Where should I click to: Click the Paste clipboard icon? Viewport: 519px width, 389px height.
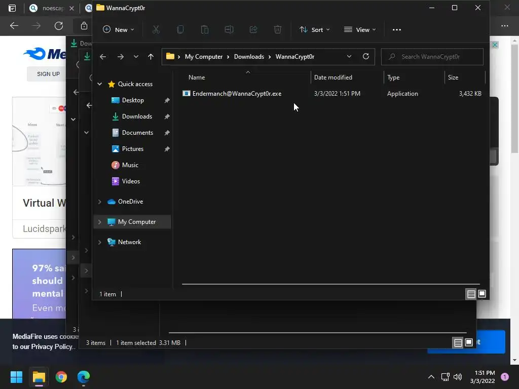pyautogui.click(x=205, y=30)
